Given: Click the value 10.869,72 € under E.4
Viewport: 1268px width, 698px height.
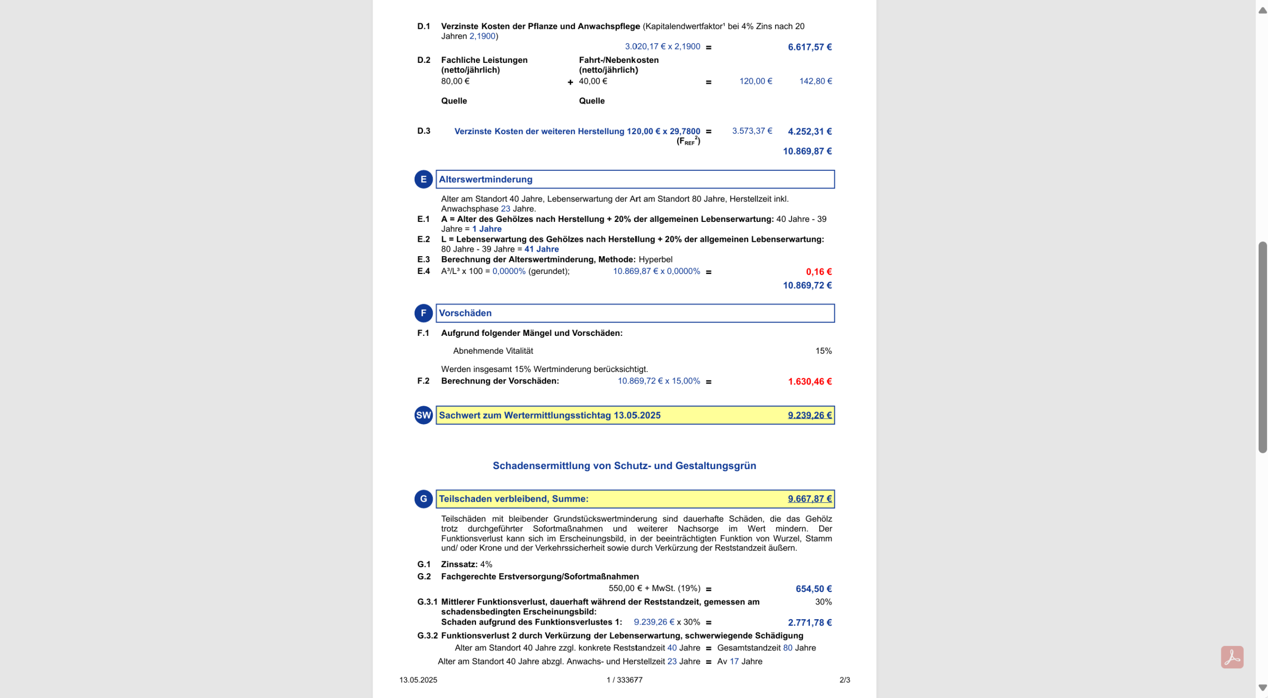Looking at the screenshot, I should pyautogui.click(x=807, y=285).
